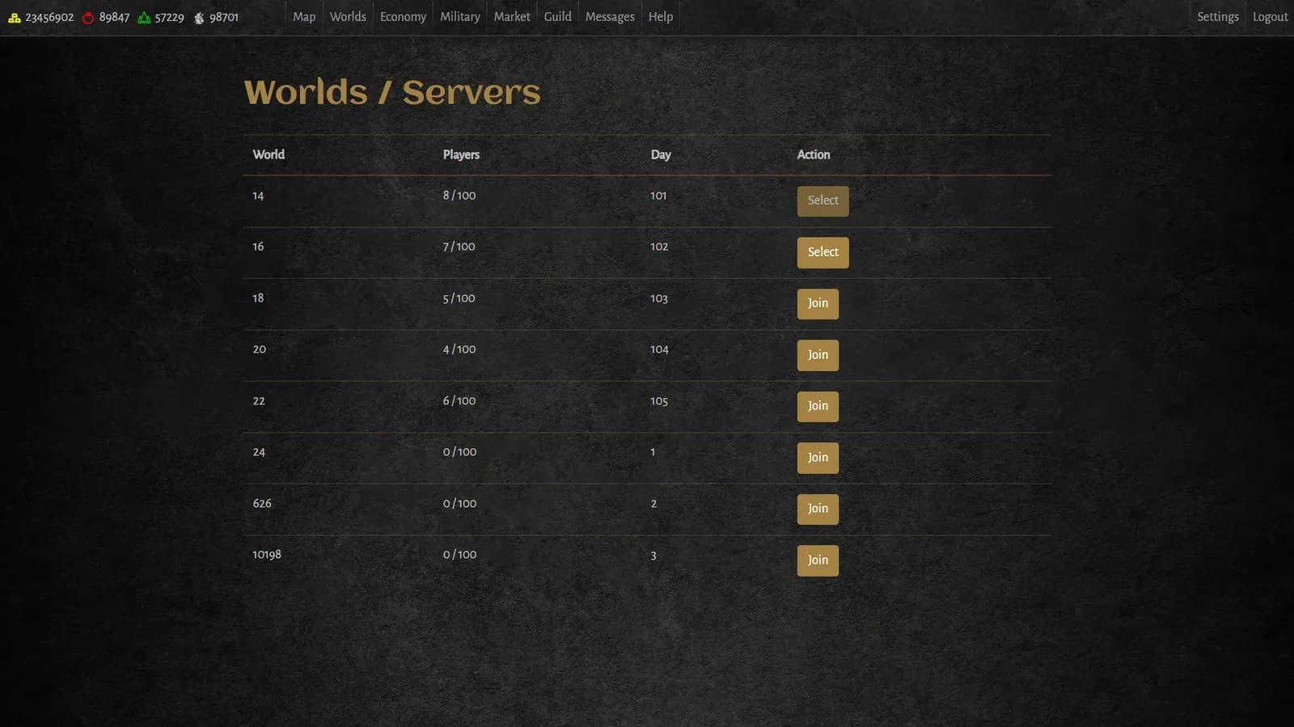Click the Worlds / Servers heading

click(392, 92)
